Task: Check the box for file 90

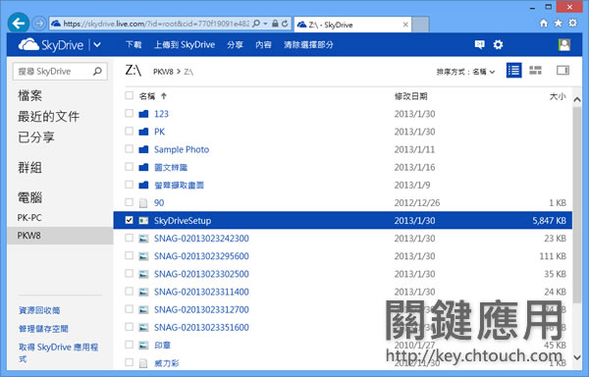Action: click(129, 202)
